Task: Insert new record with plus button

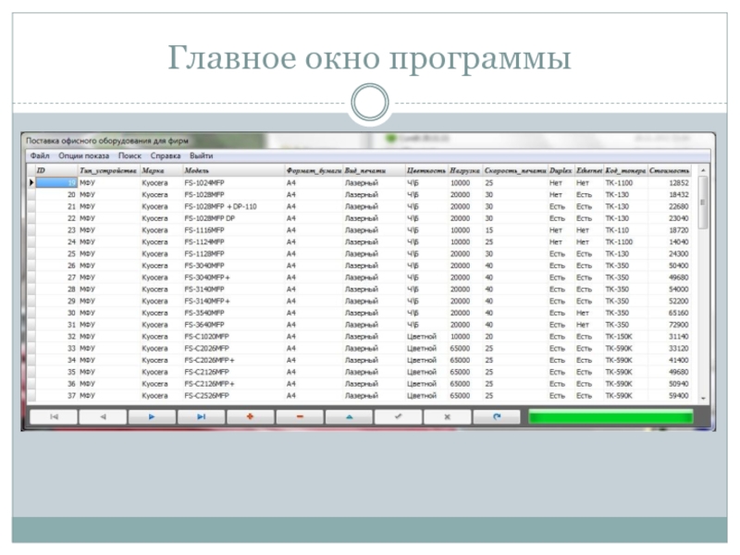Action: [x=251, y=417]
